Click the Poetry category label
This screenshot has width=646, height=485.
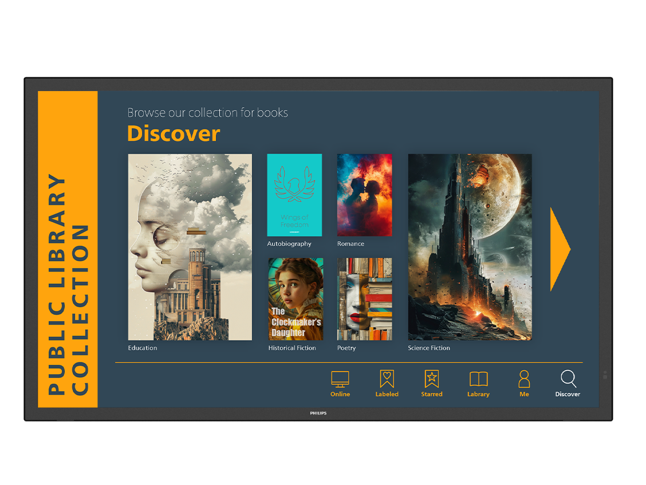coord(346,348)
